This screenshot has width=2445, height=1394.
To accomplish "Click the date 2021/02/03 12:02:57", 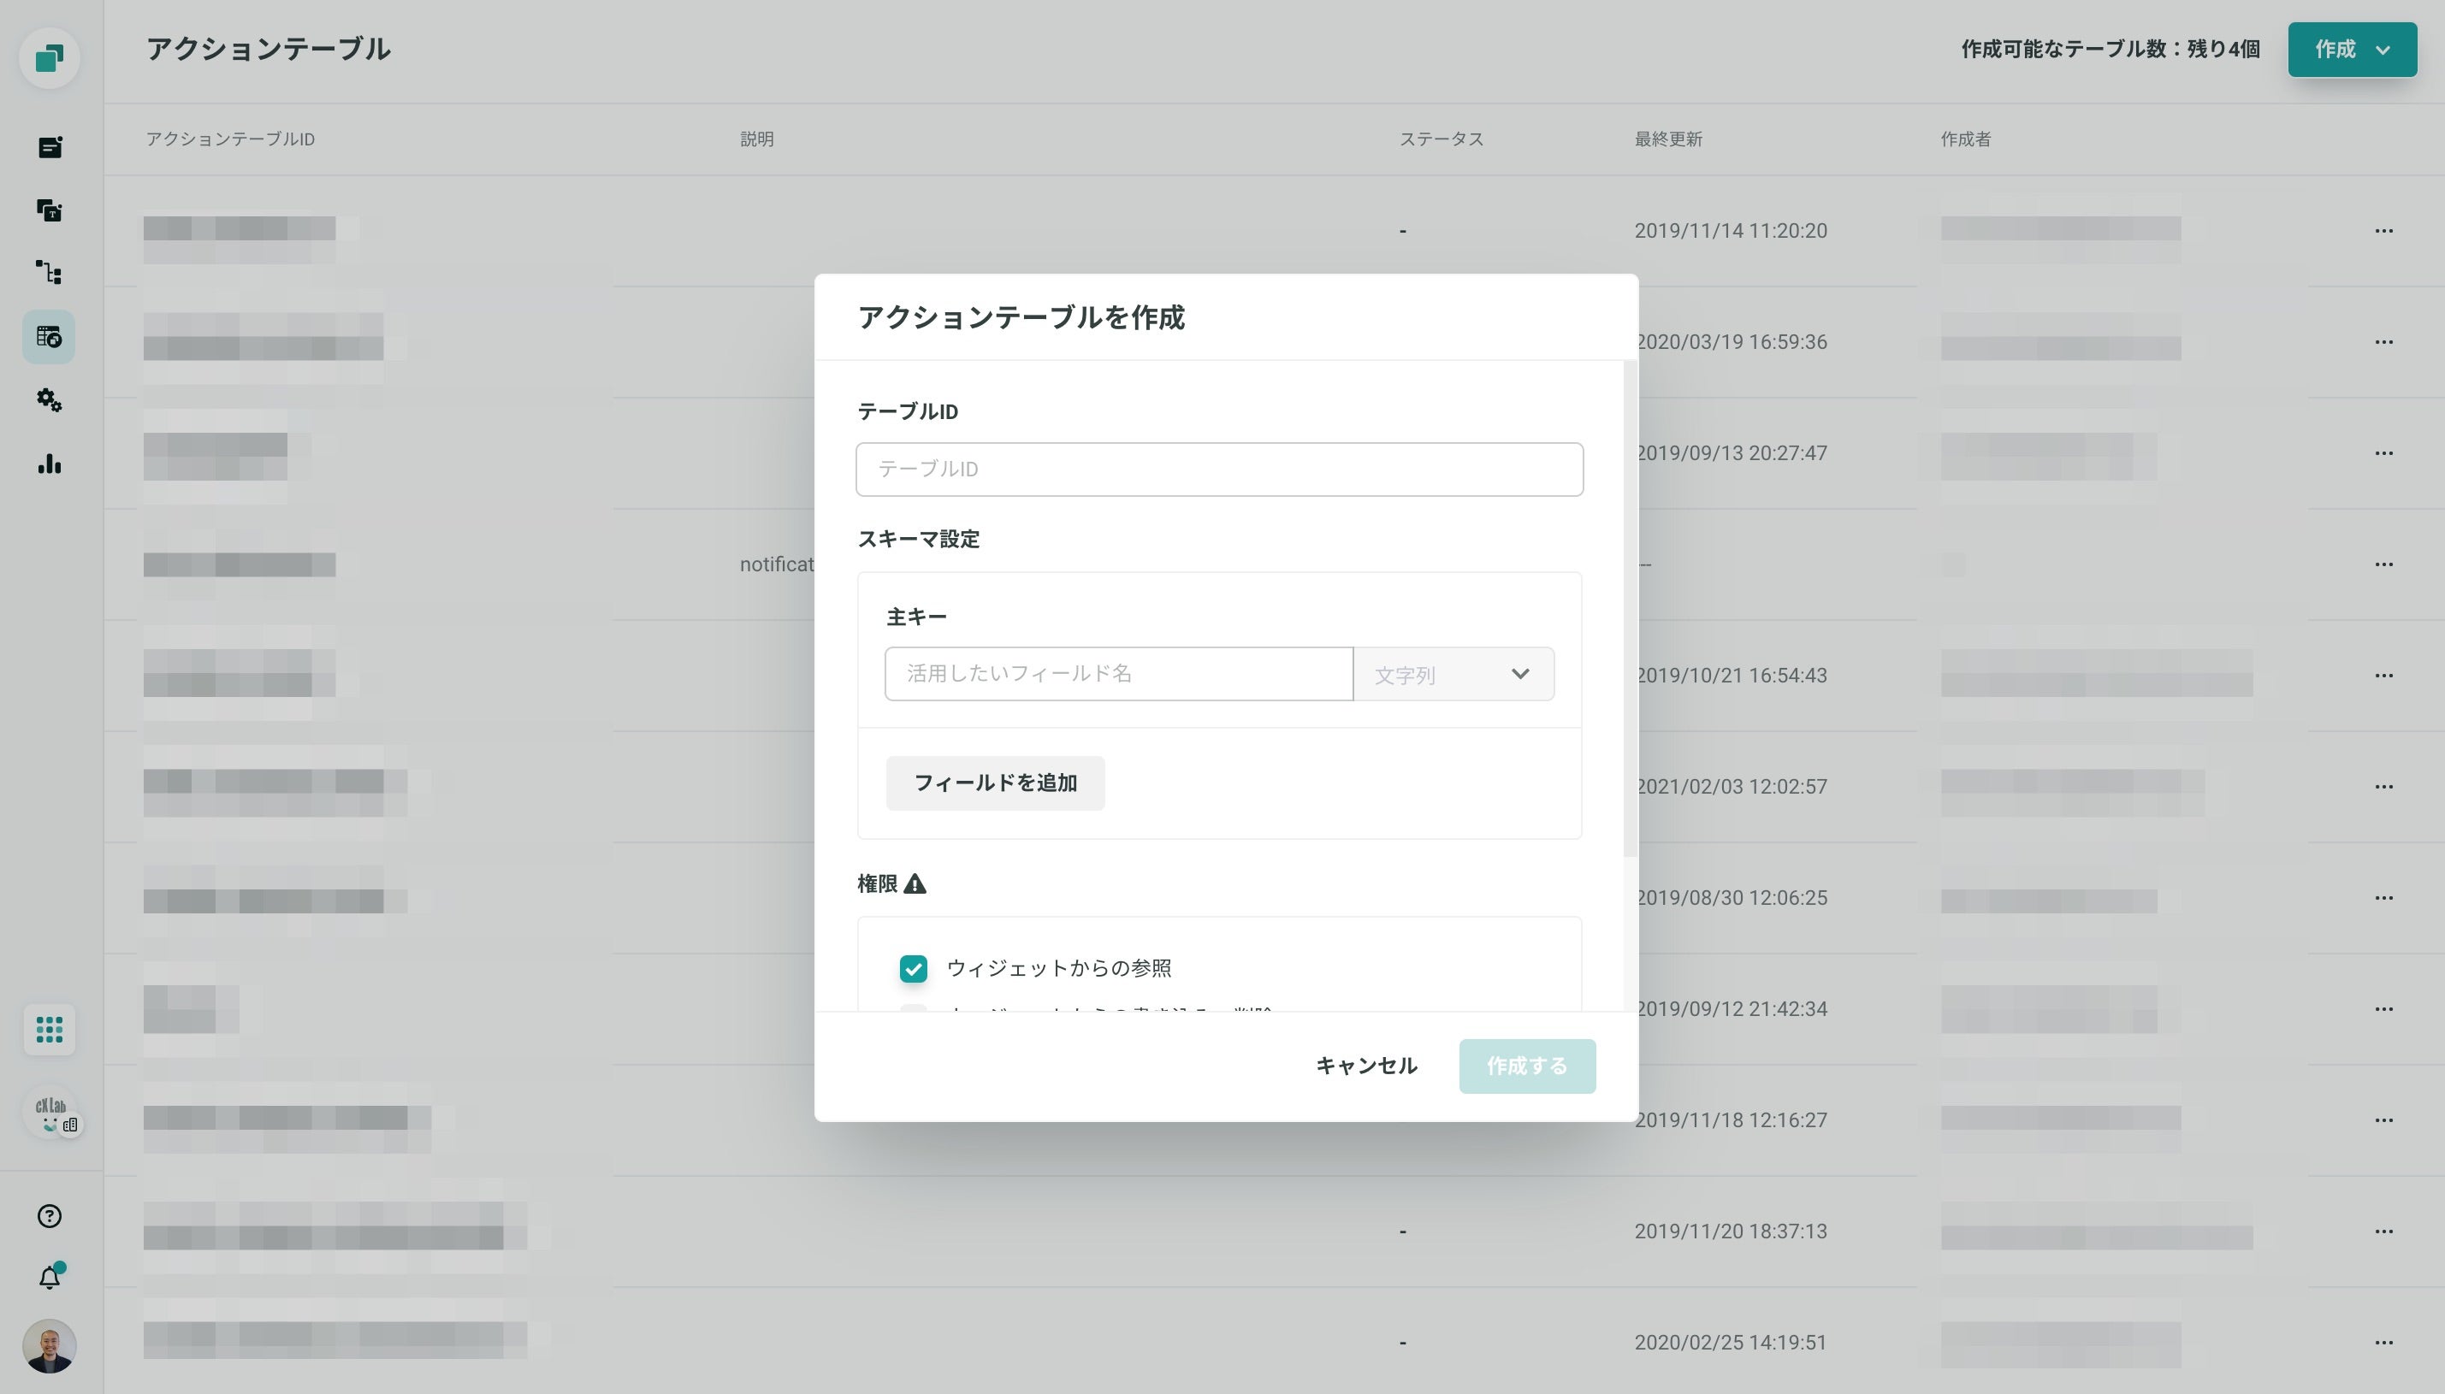I will (1732, 786).
